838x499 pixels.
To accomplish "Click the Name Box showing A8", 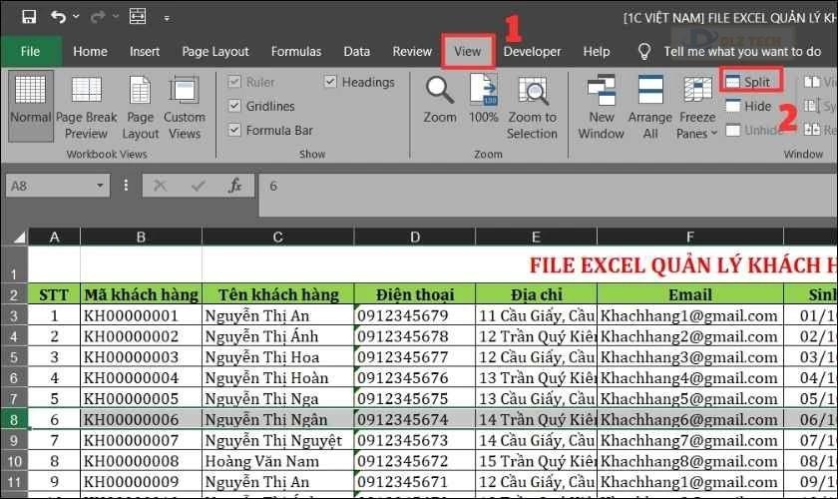I will [48, 186].
